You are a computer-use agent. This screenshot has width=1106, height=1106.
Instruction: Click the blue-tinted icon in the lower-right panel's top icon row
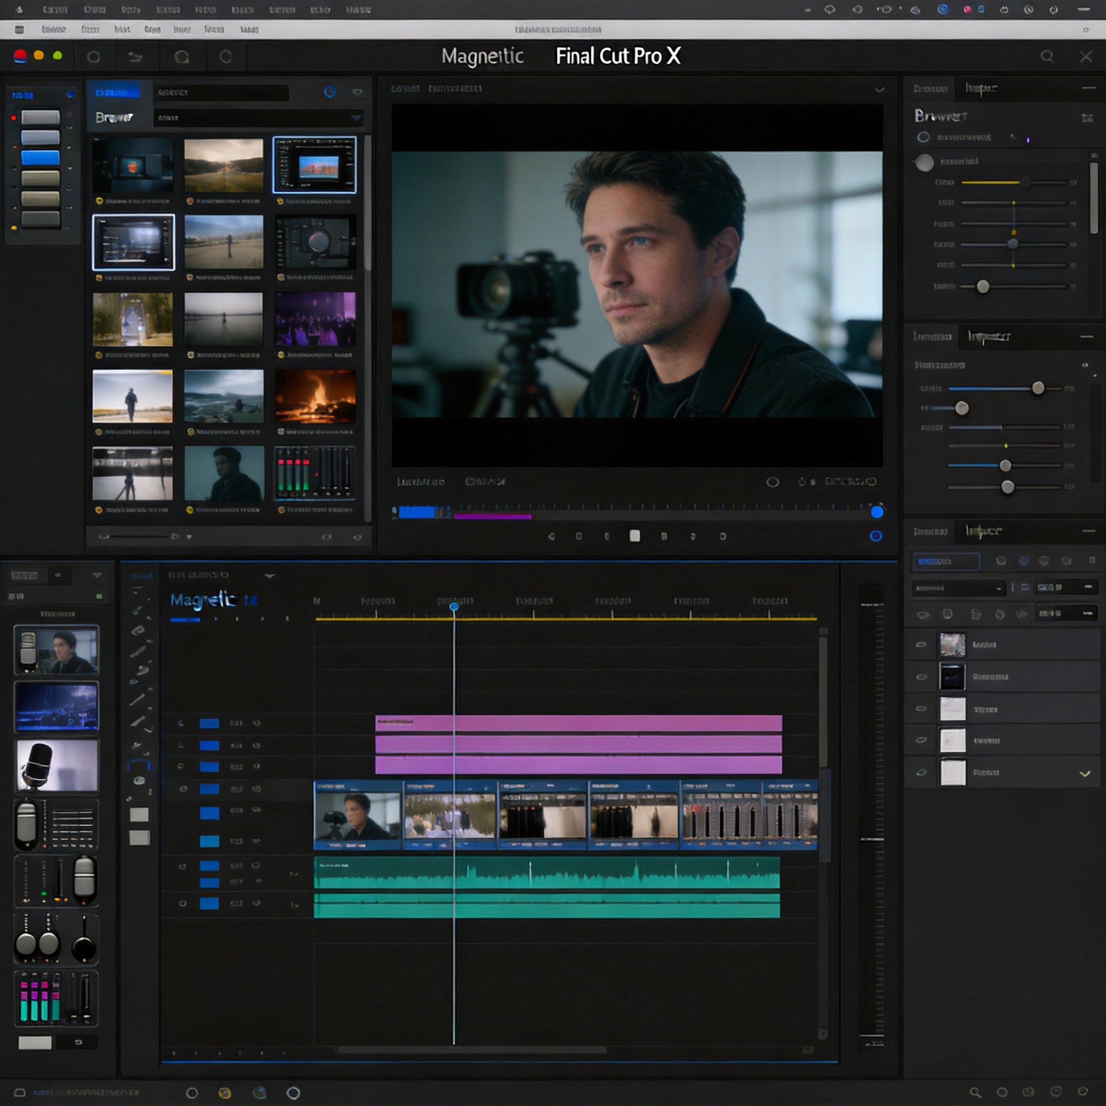(x=1023, y=561)
